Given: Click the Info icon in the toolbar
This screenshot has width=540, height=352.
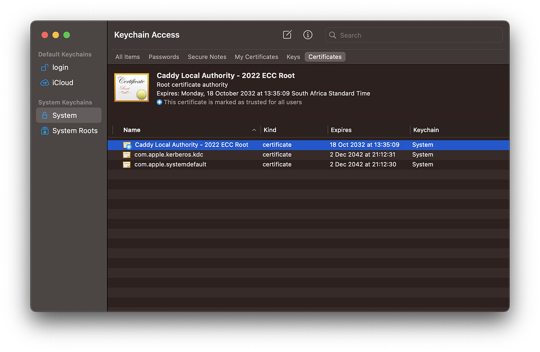Looking at the screenshot, I should point(307,34).
